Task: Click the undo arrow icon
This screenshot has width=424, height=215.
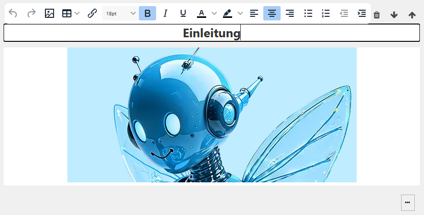Action: pyautogui.click(x=13, y=13)
